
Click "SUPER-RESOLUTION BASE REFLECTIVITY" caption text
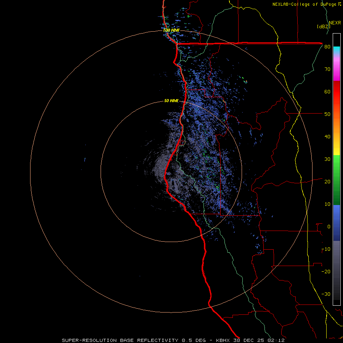(x=120, y=340)
